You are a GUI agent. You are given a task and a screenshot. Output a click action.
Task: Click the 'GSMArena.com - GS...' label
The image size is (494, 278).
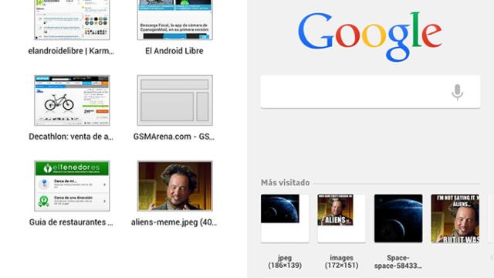click(x=174, y=137)
